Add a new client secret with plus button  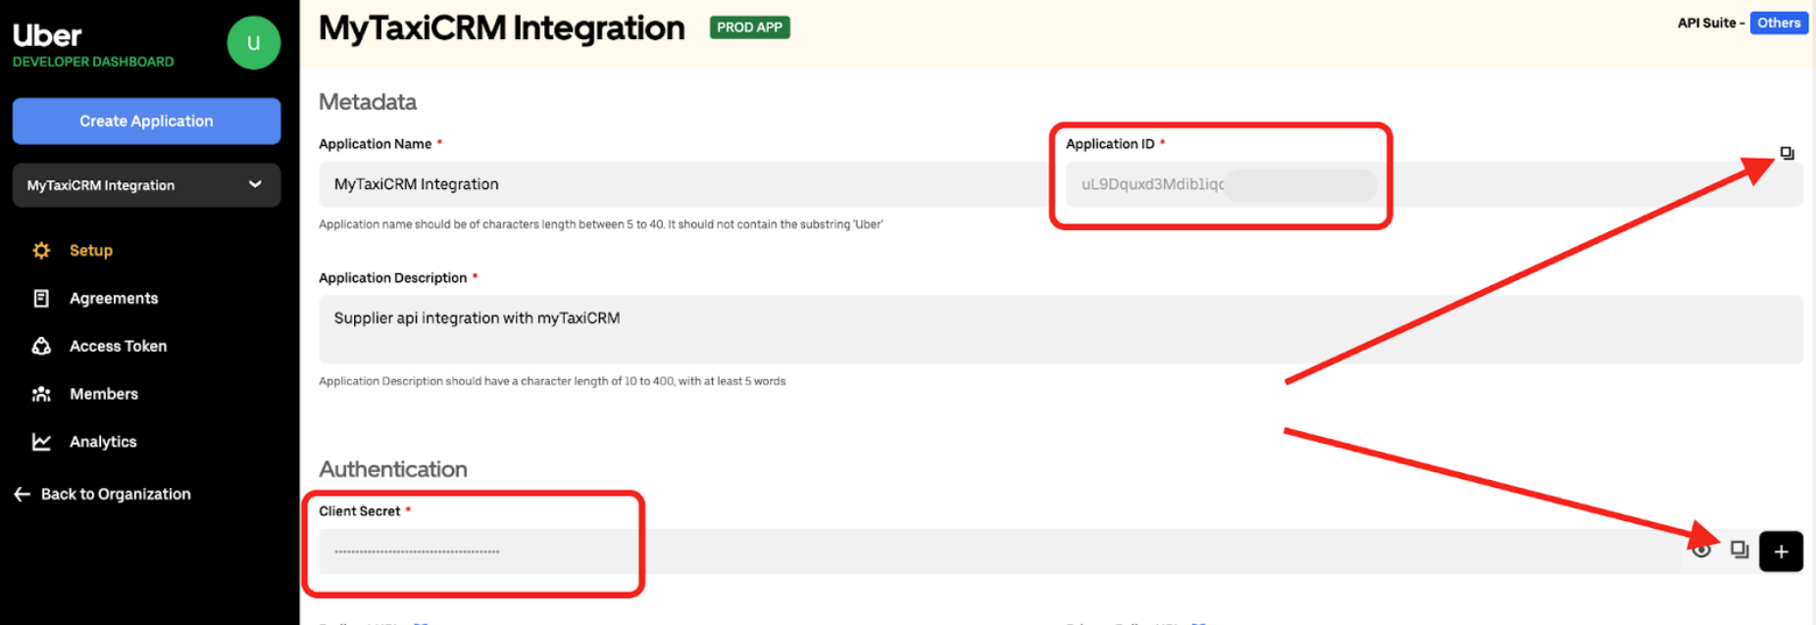click(x=1781, y=552)
